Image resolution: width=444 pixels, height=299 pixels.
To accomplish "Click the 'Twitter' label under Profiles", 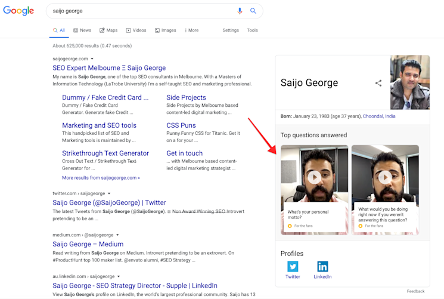I will pyautogui.click(x=293, y=276).
